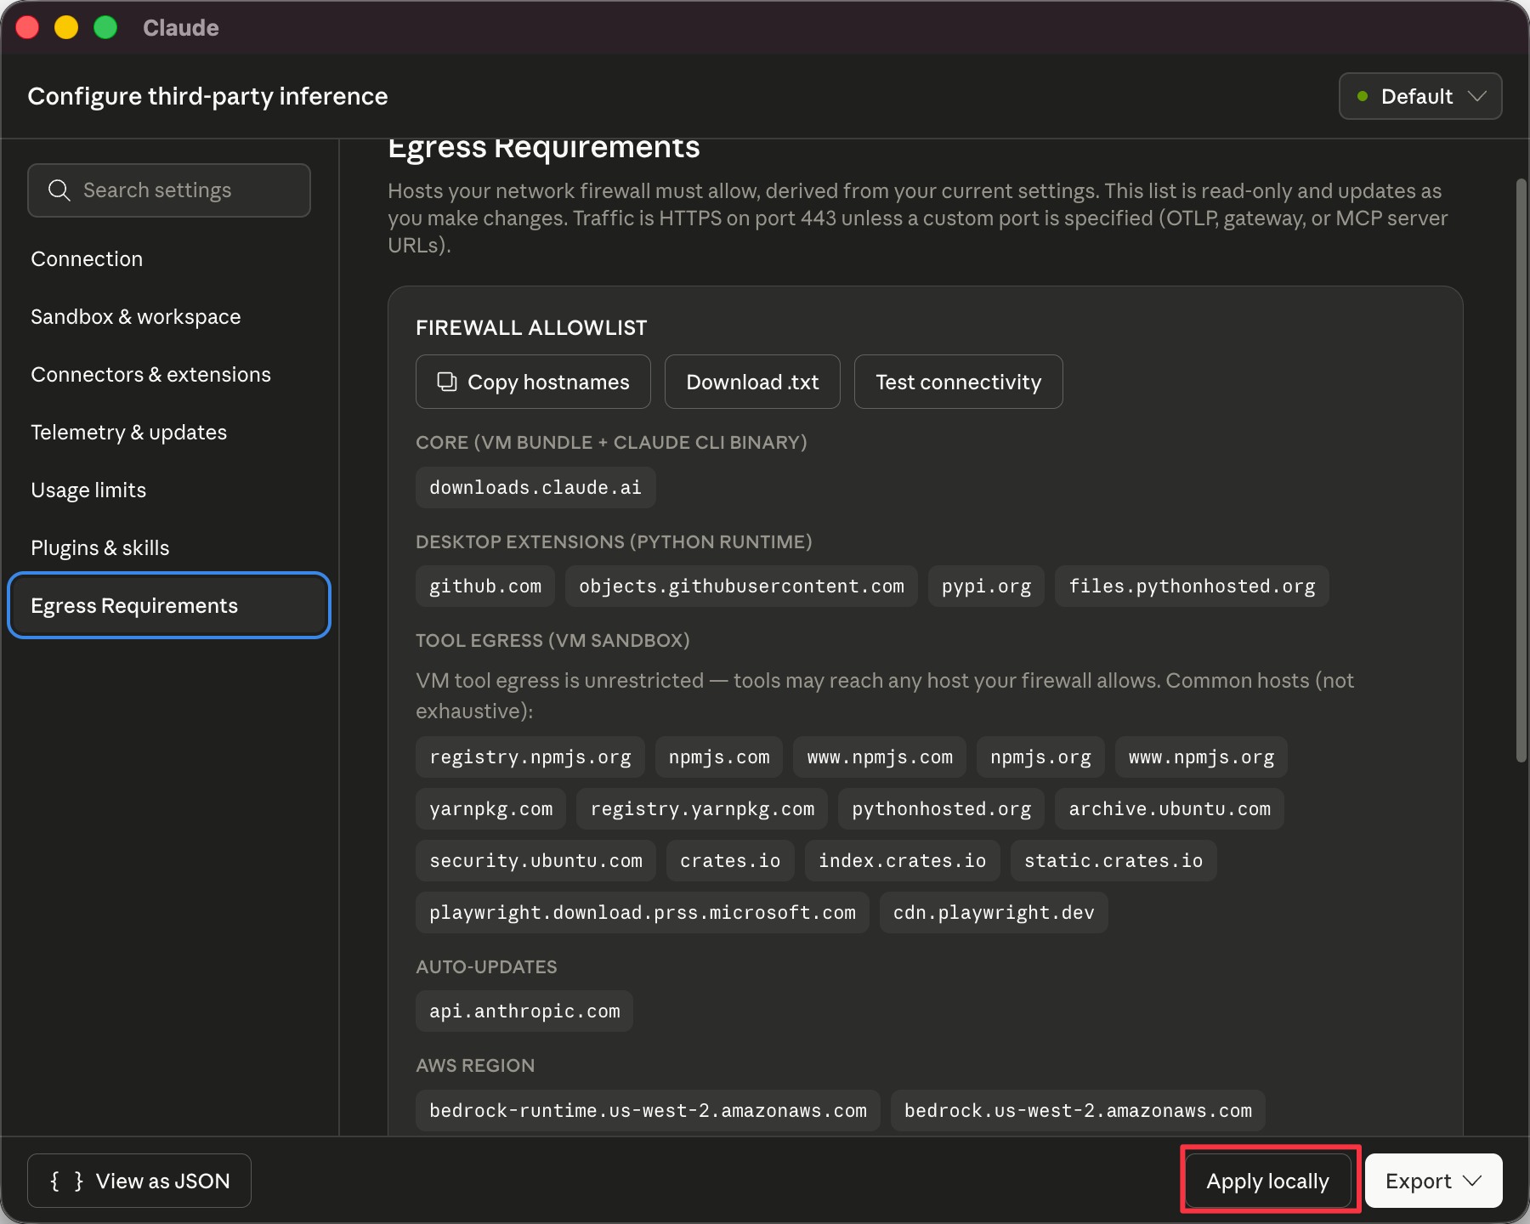
Task: Switch to Usage limits section
Action: tap(88, 490)
